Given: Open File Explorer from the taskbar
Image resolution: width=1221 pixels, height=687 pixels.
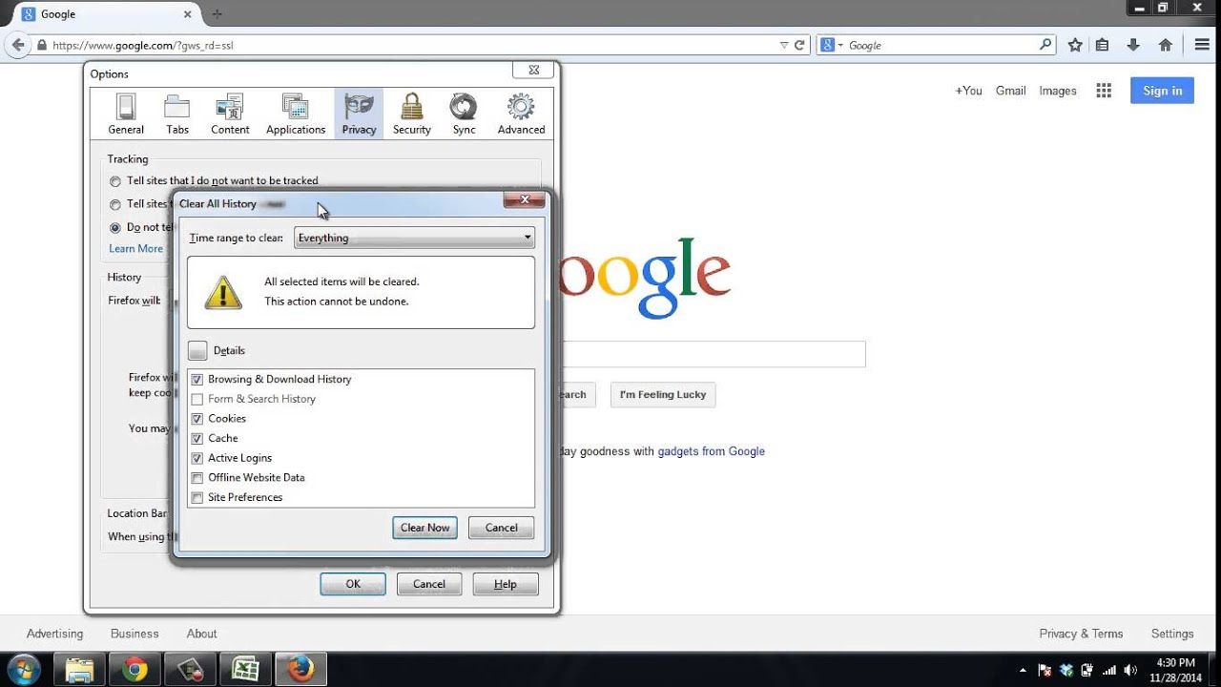Looking at the screenshot, I should (78, 670).
